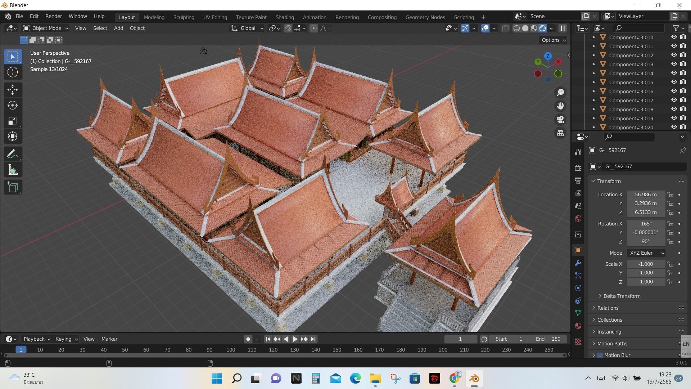Pause the viewport render preview

click(x=563, y=28)
